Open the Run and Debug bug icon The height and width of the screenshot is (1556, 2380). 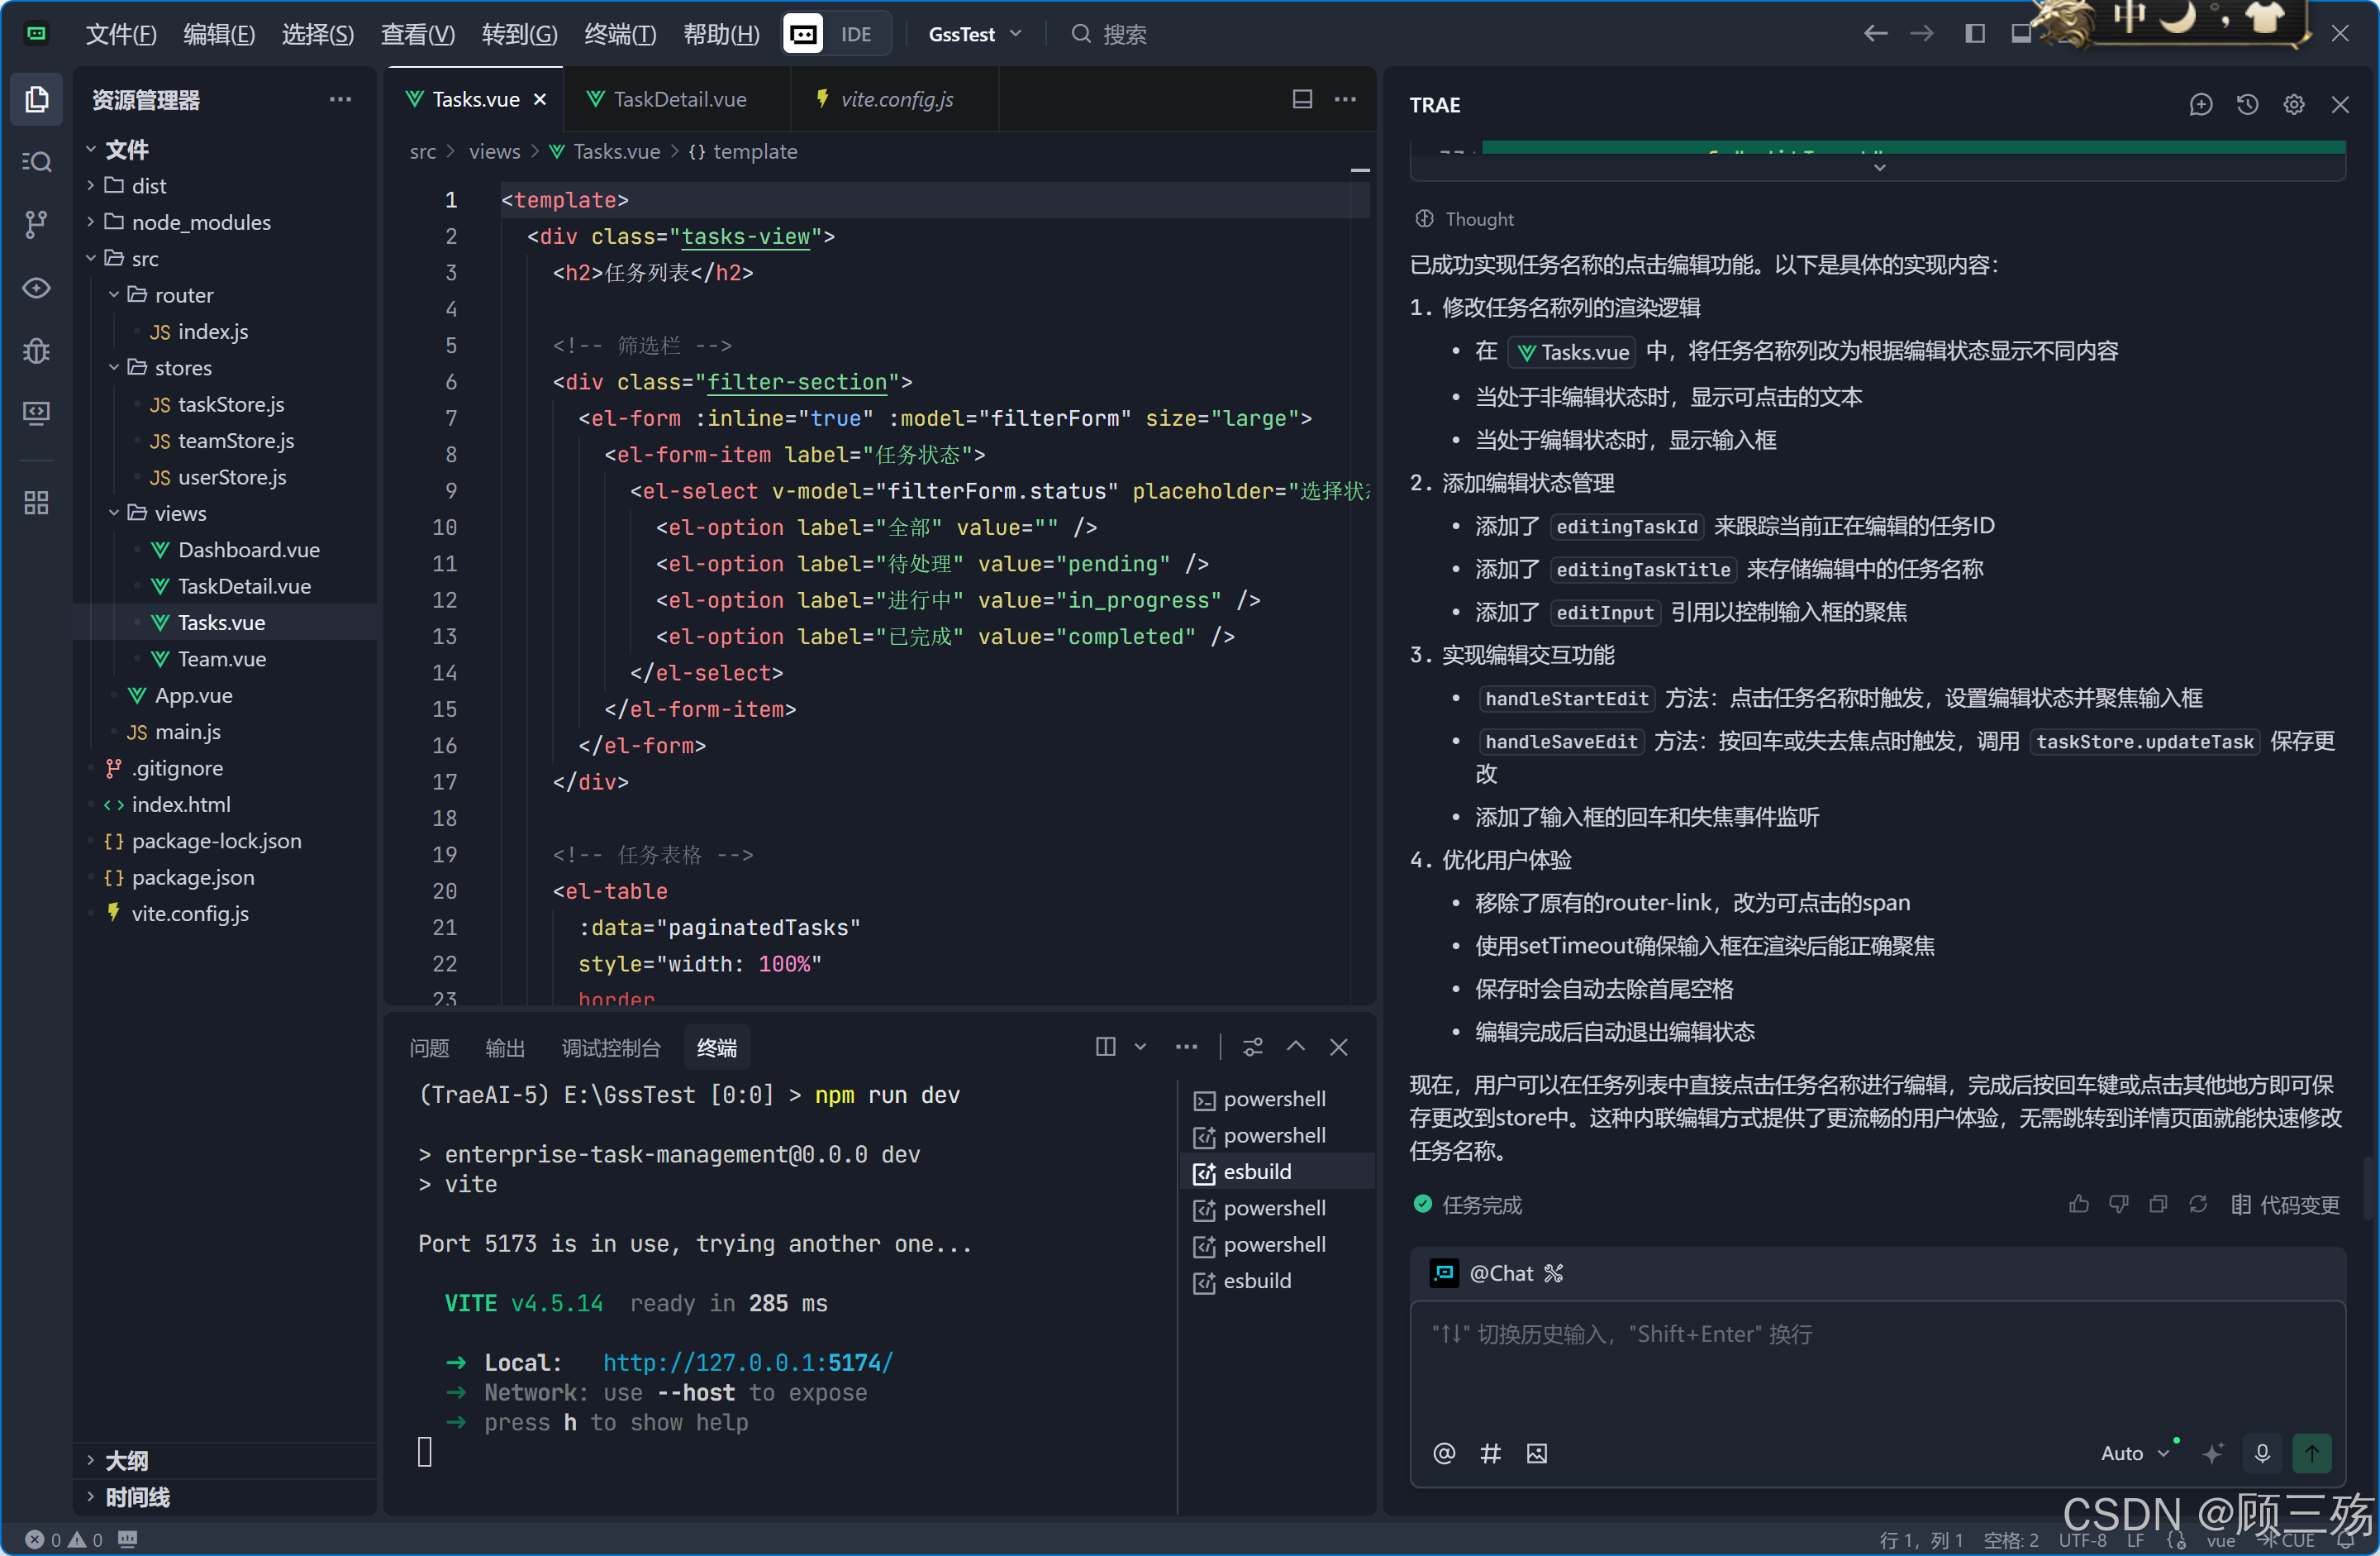coord(37,351)
